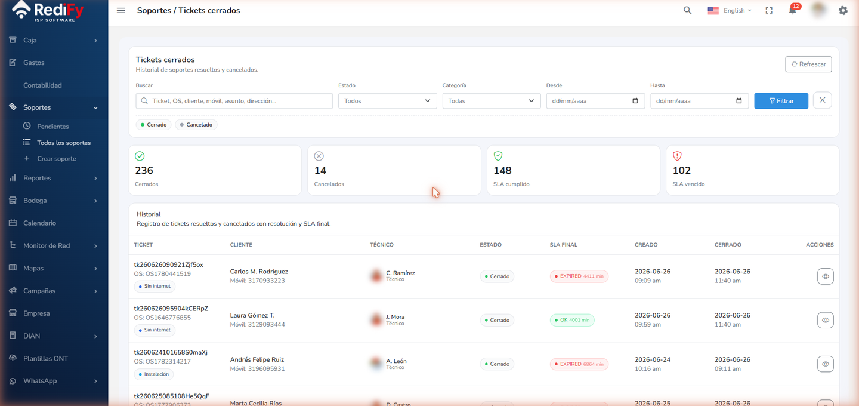The height and width of the screenshot is (406, 859).
Task: Expand the WhatsApp menu chevron
Action: (x=95, y=381)
